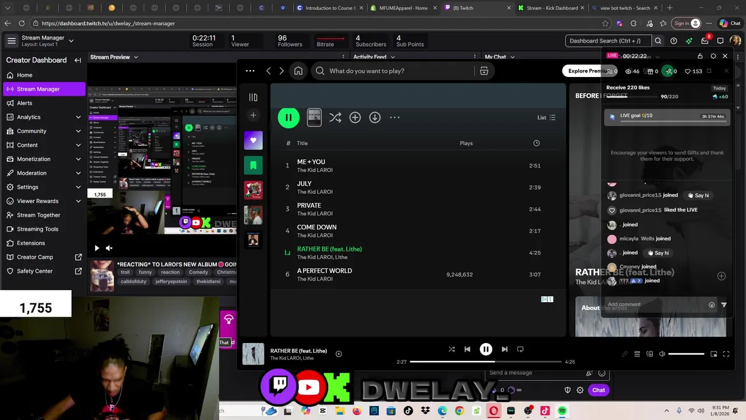Viewport: 746px width, 420px height.
Task: Click the duration clock column header
Action: click(x=536, y=143)
